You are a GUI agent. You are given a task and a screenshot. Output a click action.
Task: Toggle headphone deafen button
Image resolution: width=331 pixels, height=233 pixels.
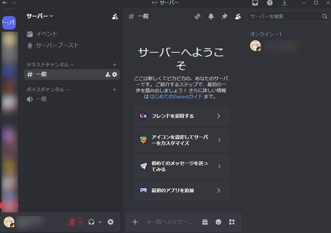[x=91, y=222]
